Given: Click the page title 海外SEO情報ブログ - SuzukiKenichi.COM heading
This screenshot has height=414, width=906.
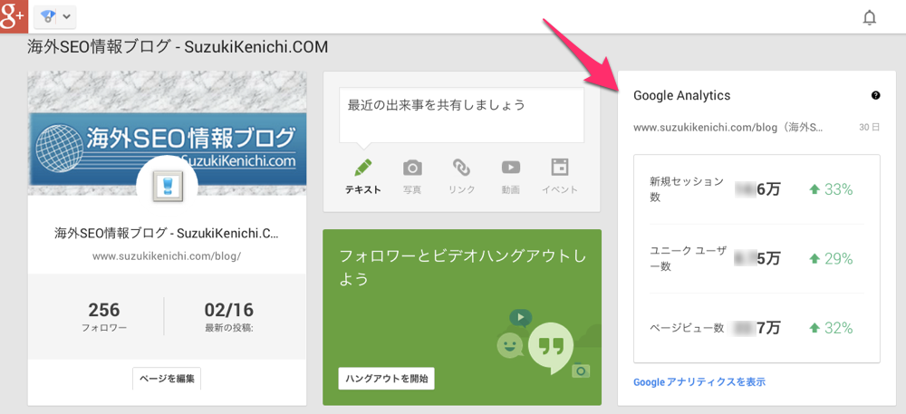Looking at the screenshot, I should pyautogui.click(x=178, y=47).
